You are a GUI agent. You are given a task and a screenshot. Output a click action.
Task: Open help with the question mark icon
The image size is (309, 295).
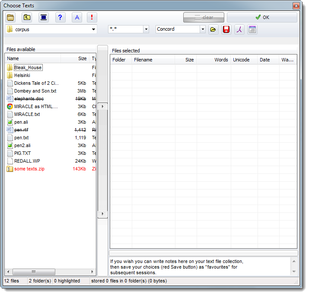[60, 17]
